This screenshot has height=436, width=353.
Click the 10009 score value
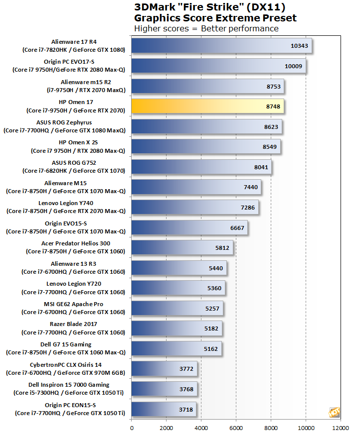pos(293,66)
